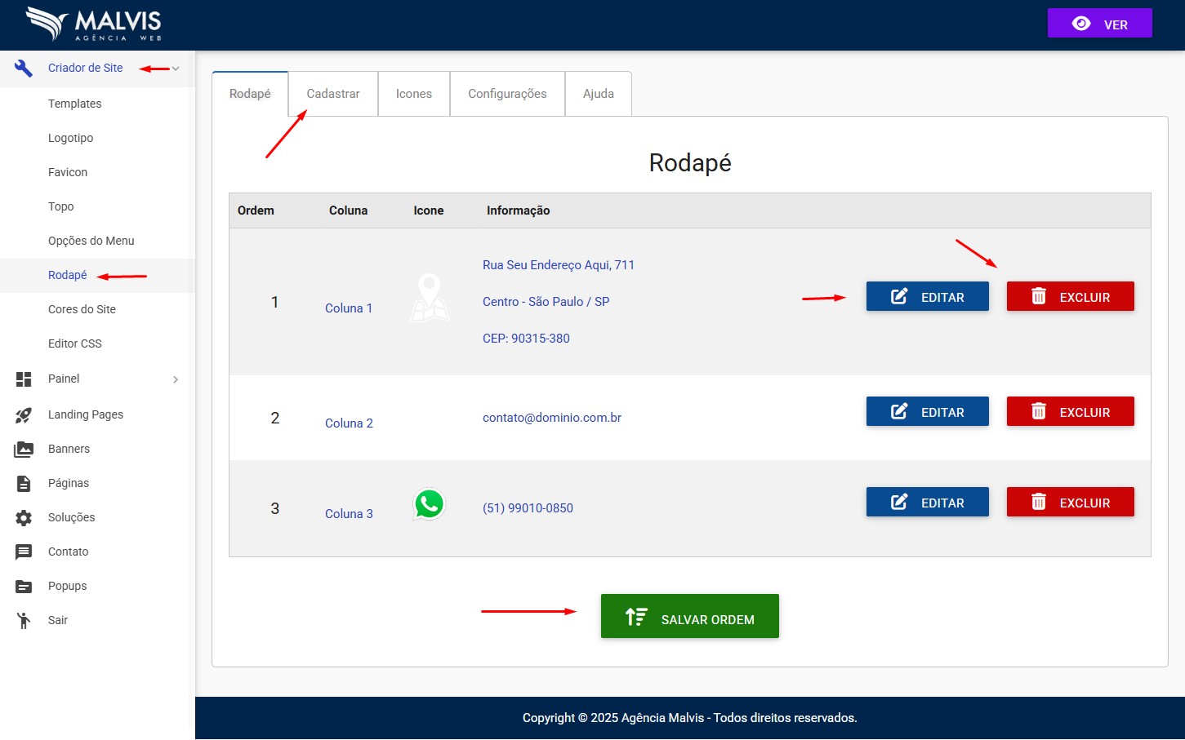The image size is (1185, 740).
Task: Click the Painel dashboard icon in sidebar
Action: (24, 379)
